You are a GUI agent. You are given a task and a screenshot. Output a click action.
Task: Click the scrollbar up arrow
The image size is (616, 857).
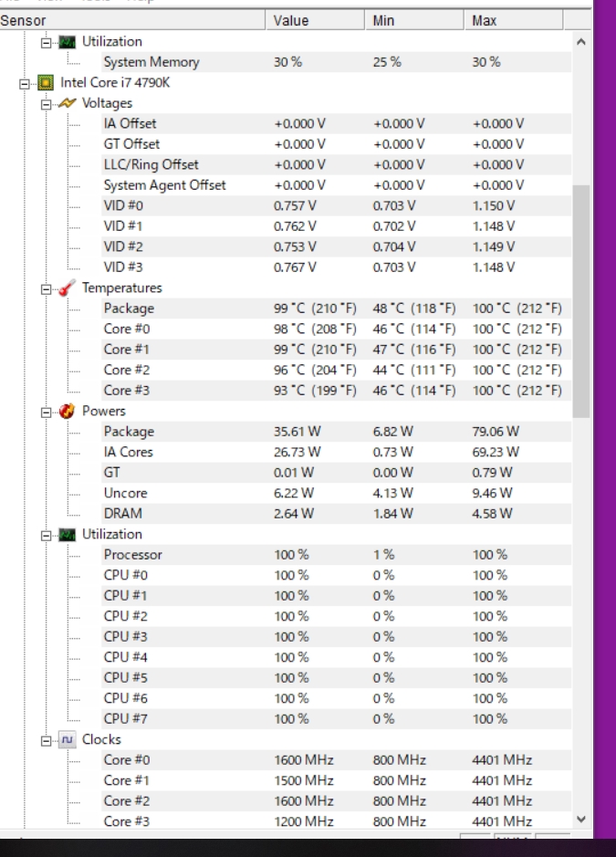[581, 42]
